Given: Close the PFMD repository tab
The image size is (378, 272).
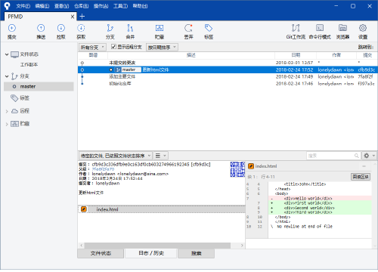Looking at the screenshot, I should coord(73,17).
